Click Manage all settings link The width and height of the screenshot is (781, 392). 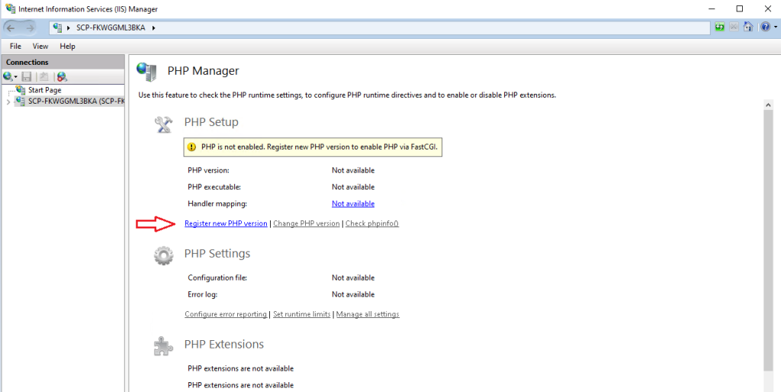[x=368, y=314]
